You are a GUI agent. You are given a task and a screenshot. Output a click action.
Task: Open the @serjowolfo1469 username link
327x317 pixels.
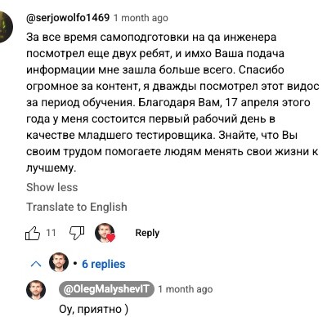click(x=68, y=18)
